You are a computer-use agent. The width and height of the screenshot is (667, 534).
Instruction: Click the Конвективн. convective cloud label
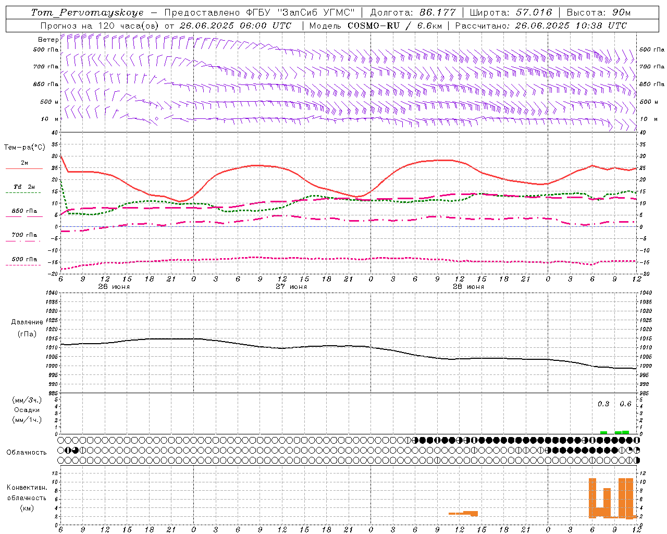coord(27,488)
